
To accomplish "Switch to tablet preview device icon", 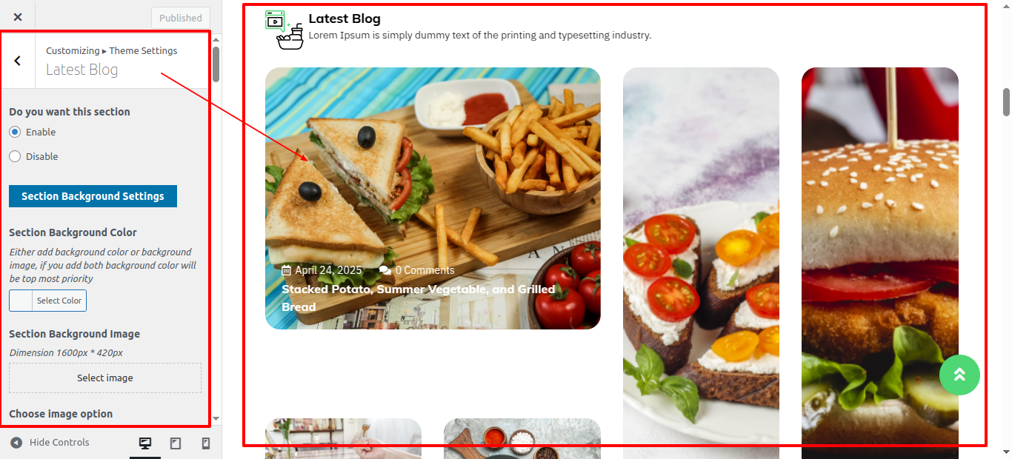I will pyautogui.click(x=176, y=443).
